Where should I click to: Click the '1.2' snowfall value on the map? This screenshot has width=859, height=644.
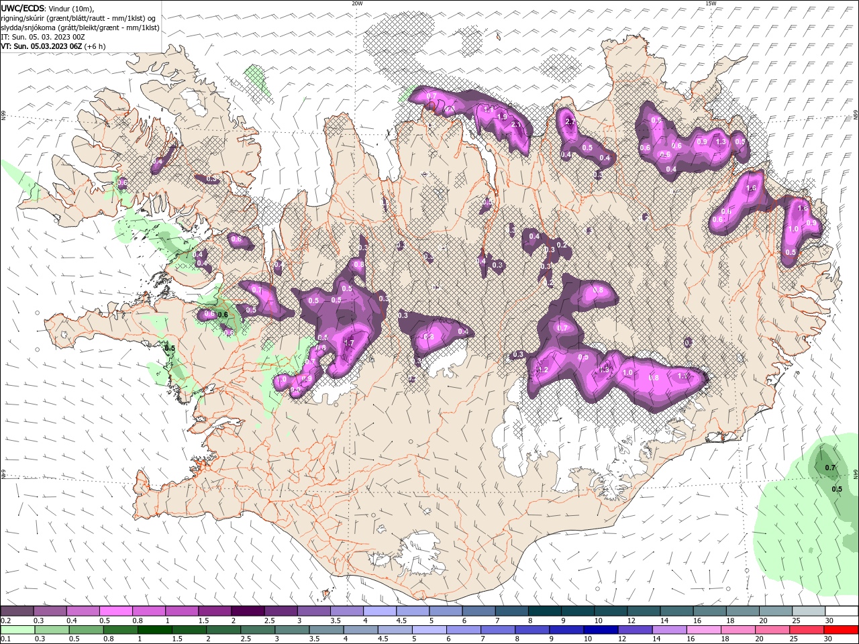542,370
